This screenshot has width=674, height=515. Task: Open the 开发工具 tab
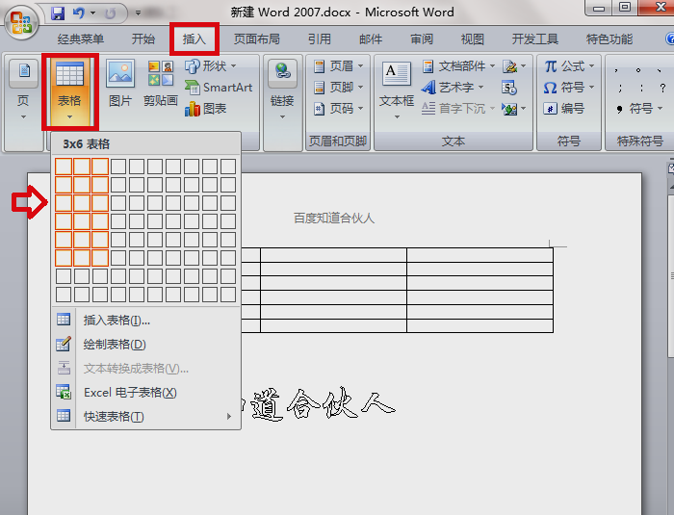click(534, 39)
